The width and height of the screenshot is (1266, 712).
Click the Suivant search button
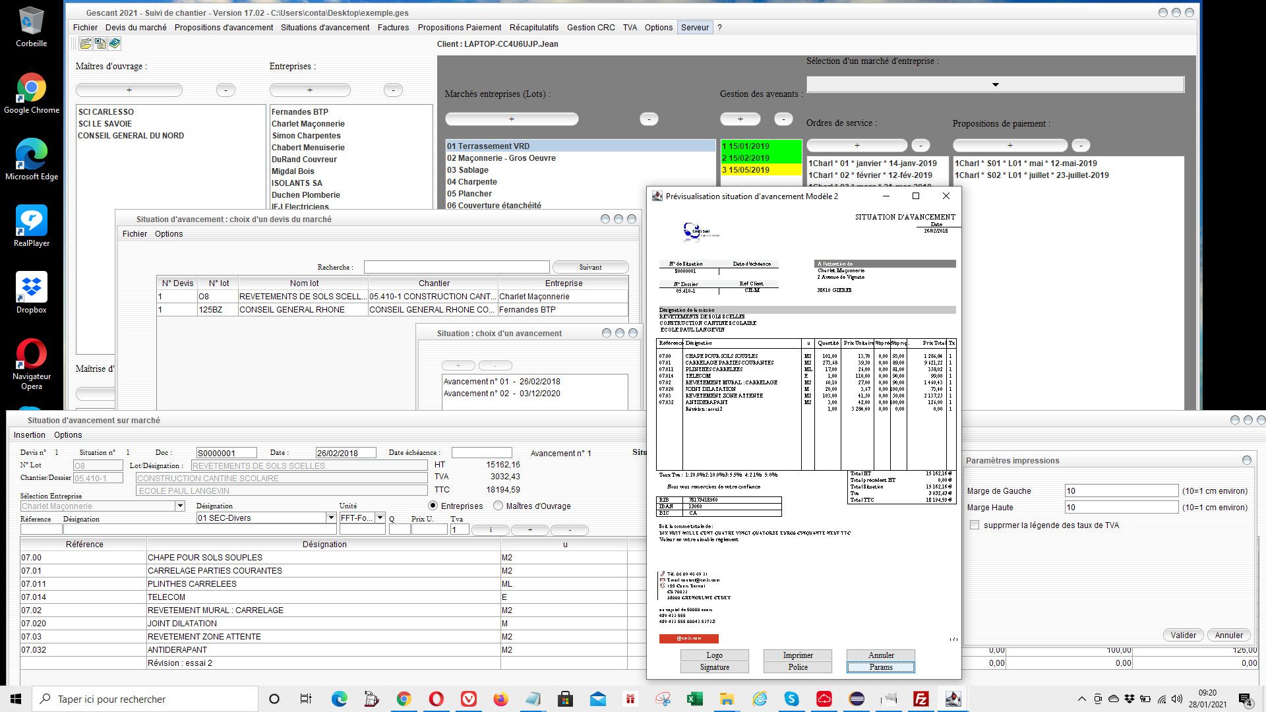tap(590, 267)
